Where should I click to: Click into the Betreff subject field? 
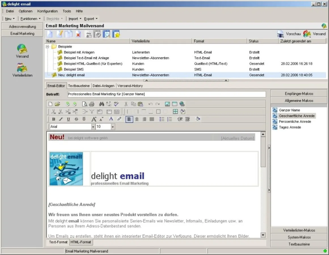(x=167, y=94)
